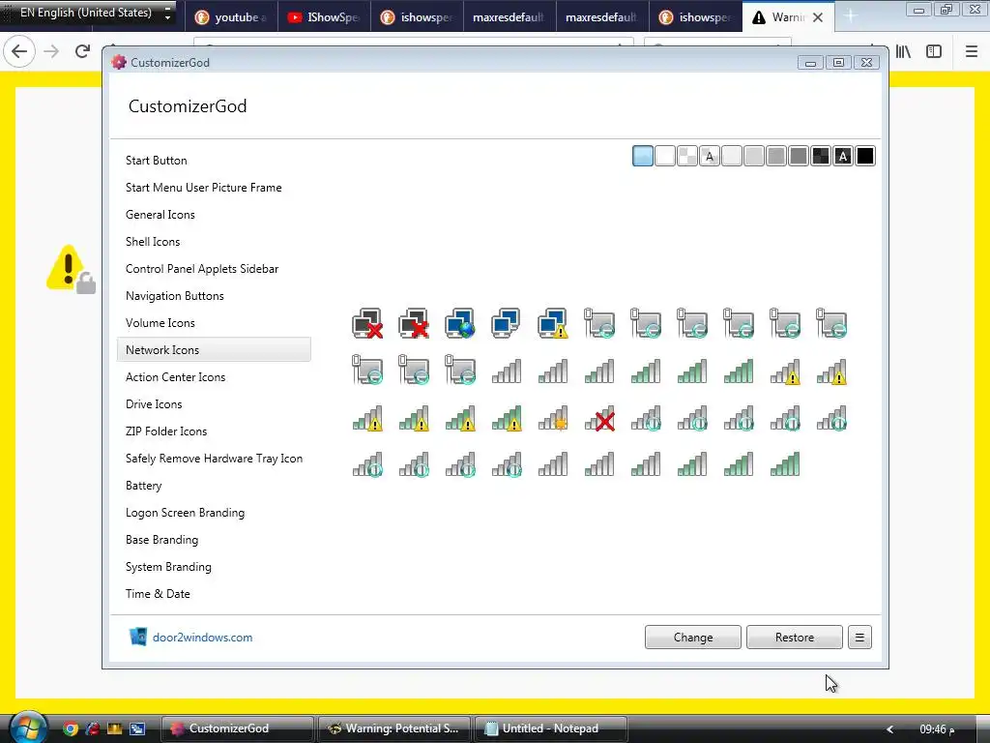Select Volume Icons category
Viewport: 990px width, 743px height.
(x=160, y=323)
